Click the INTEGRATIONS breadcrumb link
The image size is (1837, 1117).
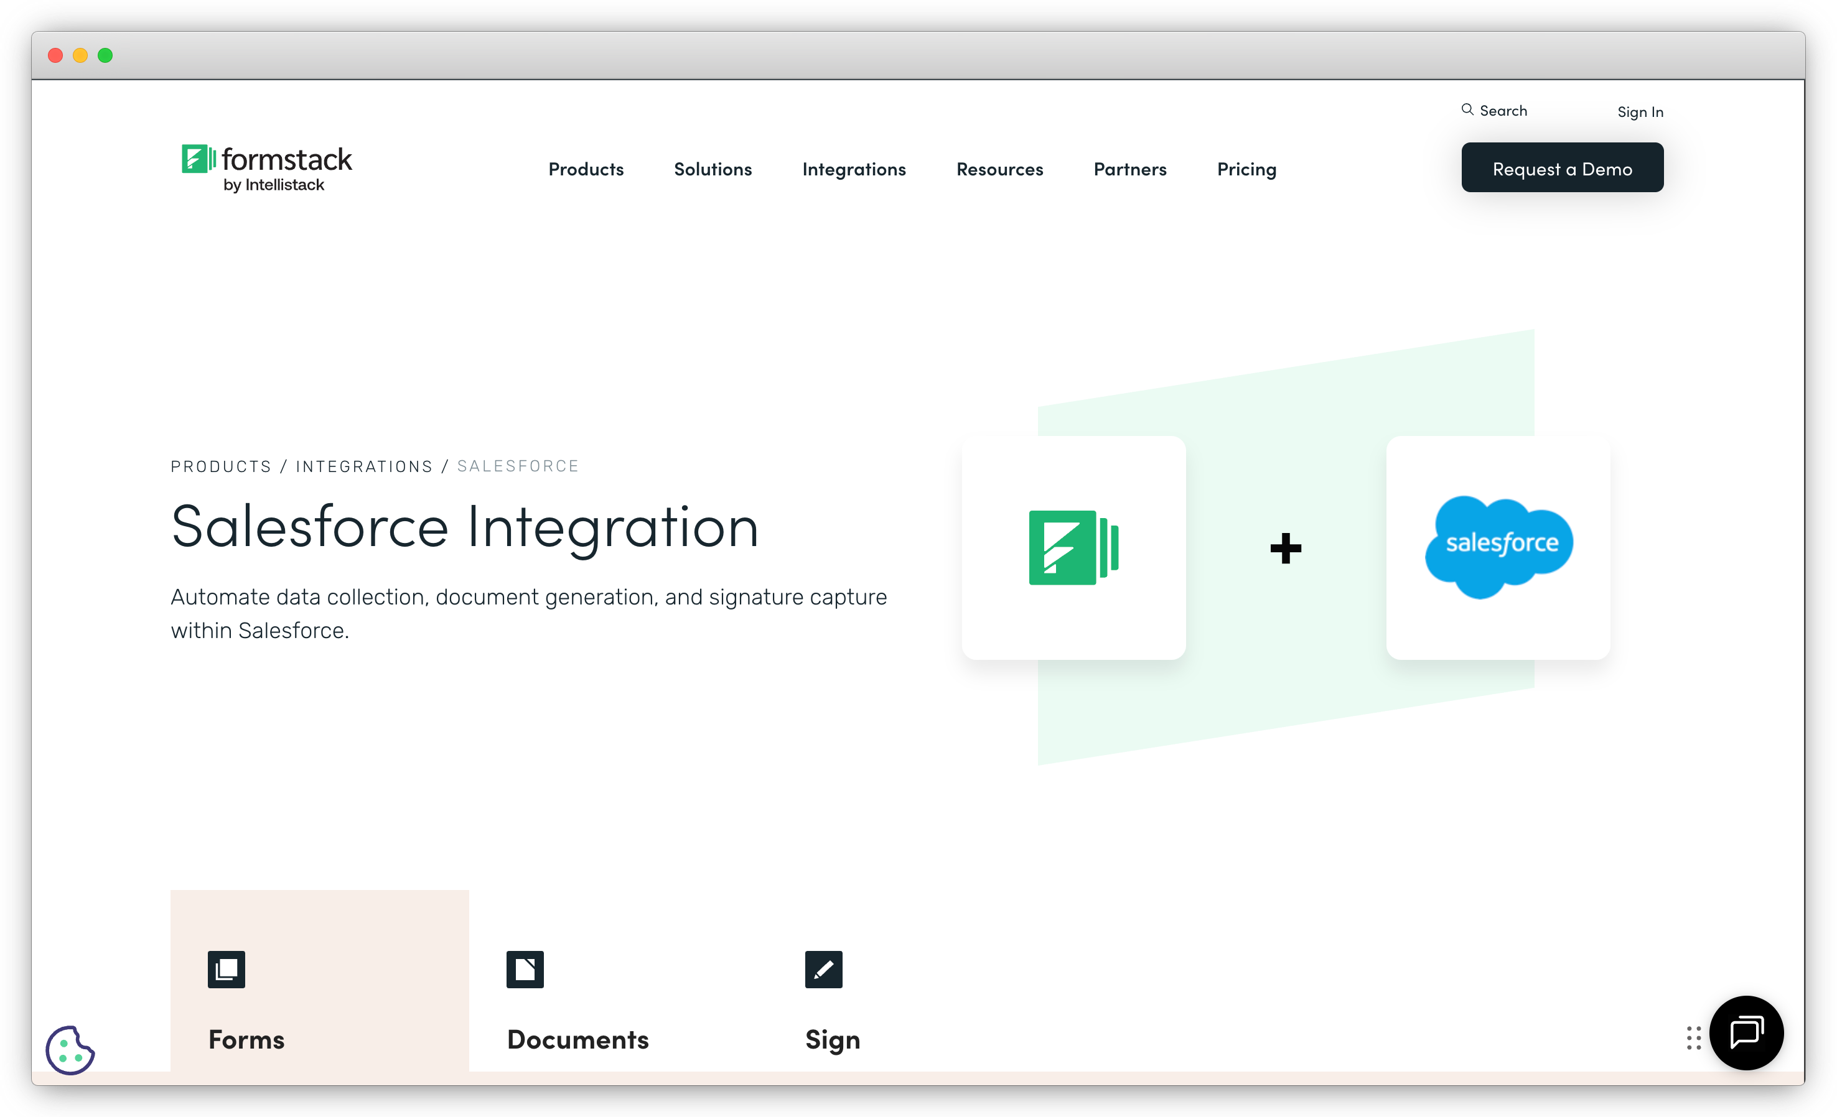[x=365, y=466]
